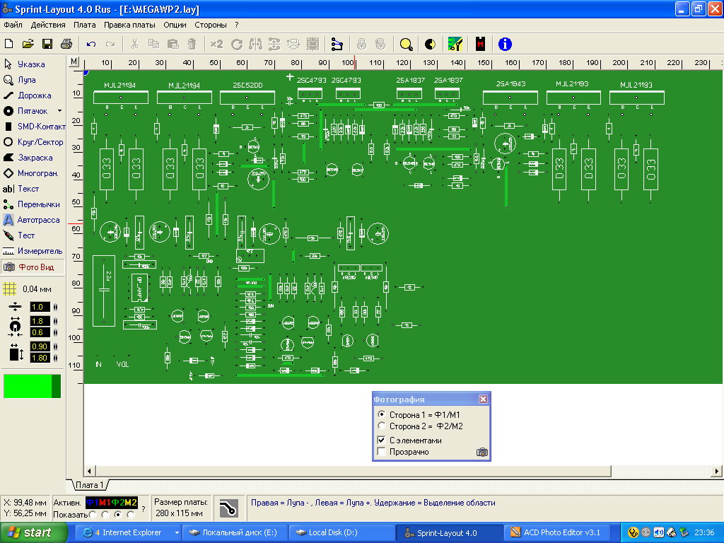Screen dimensions: 724x543
Task: Select the Показать radio under М1
Action: point(105,515)
